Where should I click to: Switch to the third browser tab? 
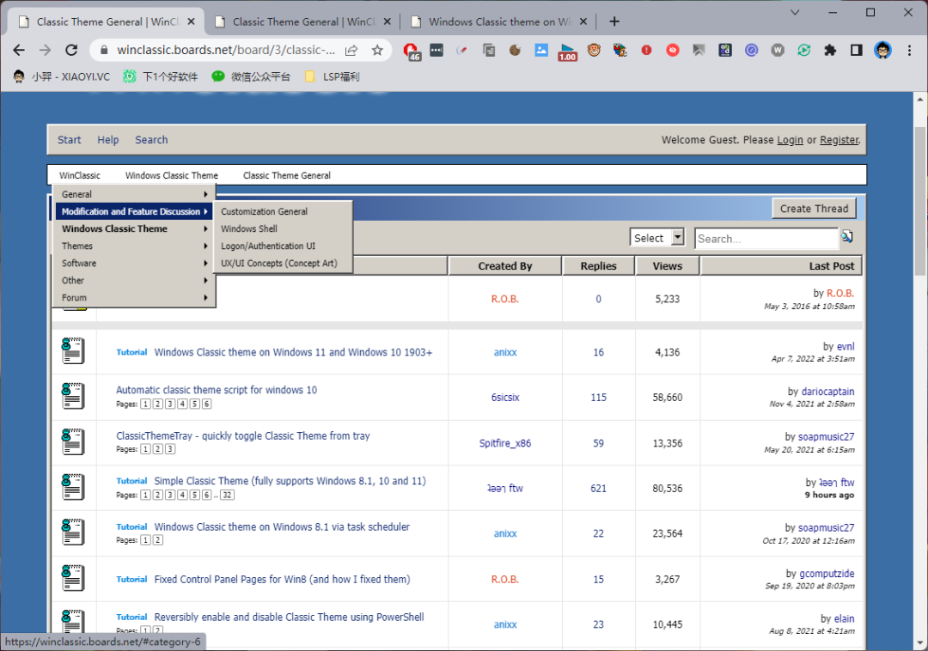pos(498,21)
